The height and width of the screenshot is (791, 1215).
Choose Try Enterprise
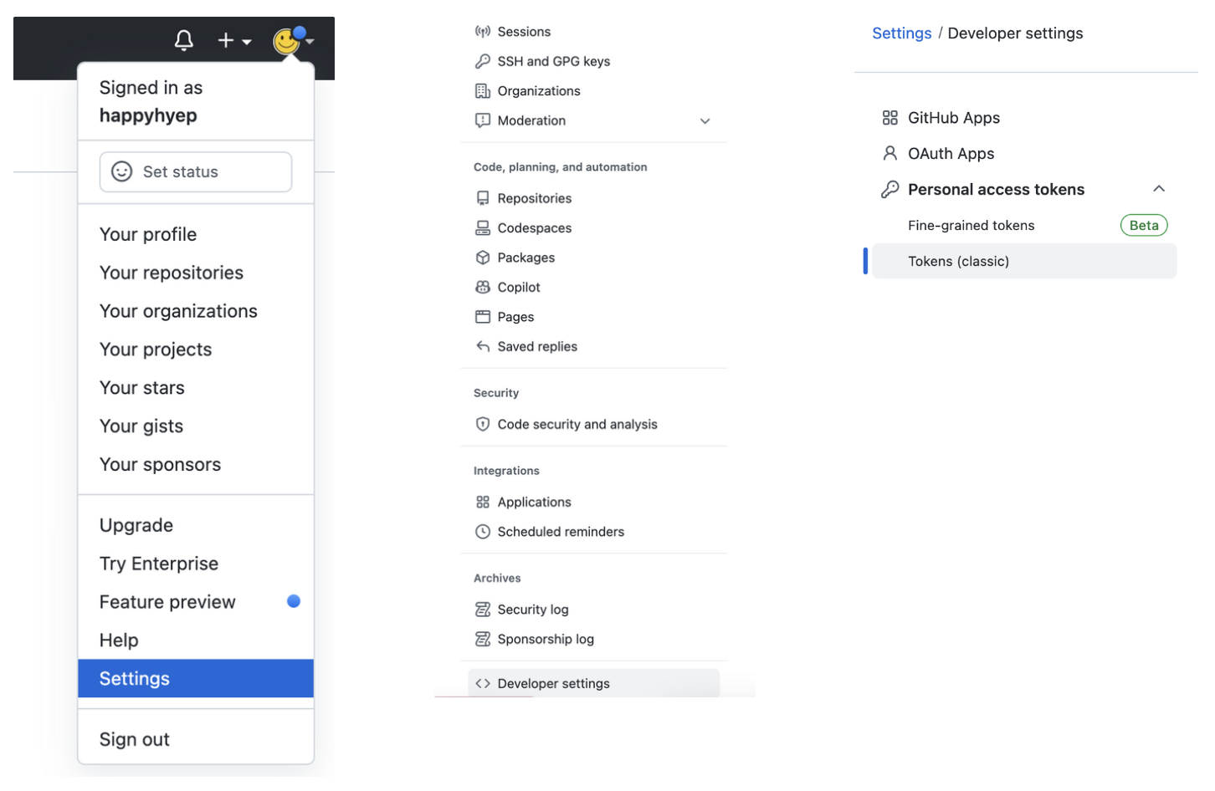point(159,564)
